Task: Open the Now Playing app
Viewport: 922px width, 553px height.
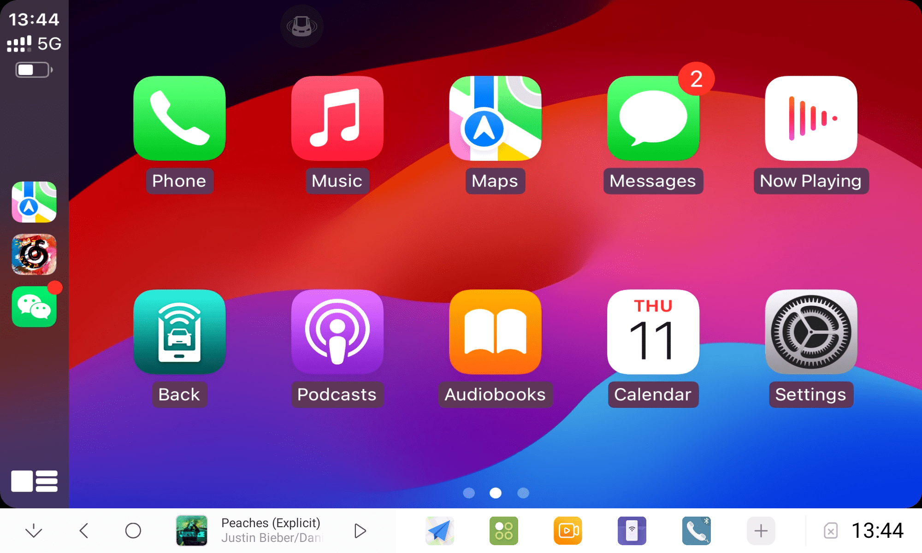Action: tap(811, 118)
